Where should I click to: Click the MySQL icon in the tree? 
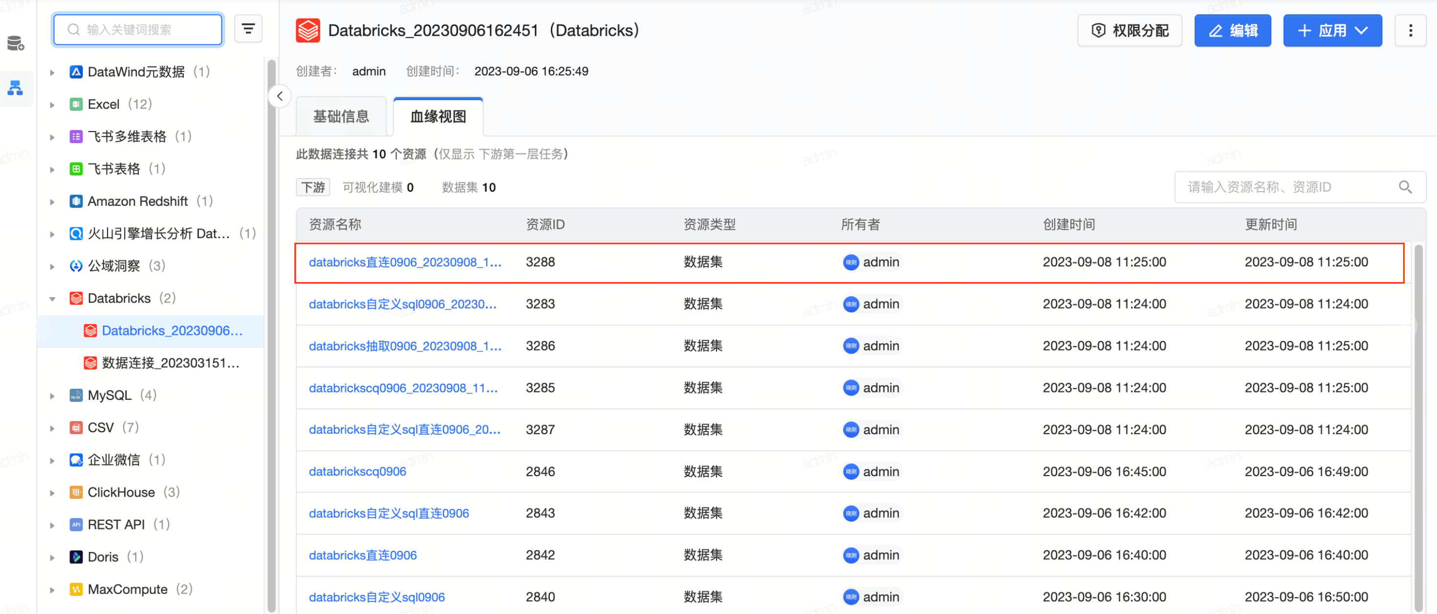tap(76, 395)
